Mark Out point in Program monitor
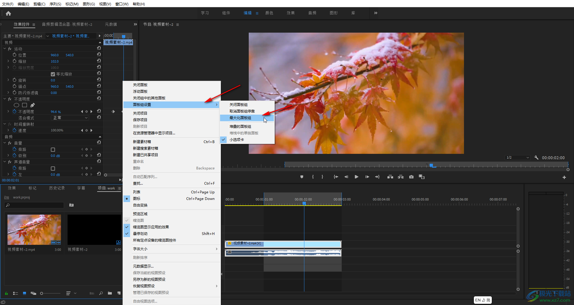Screen dimensions: 574x305 [x=322, y=177]
